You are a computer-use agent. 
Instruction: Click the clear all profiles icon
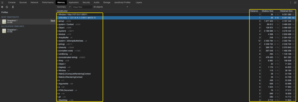pos(7,7)
